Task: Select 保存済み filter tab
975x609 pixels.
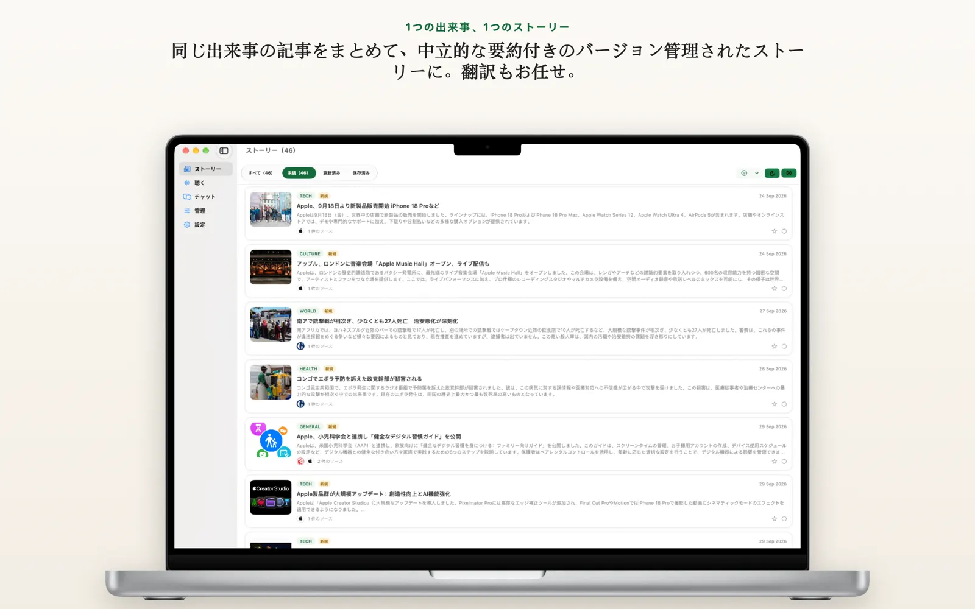Action: click(361, 173)
